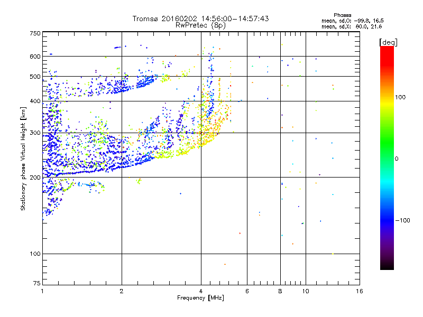Viewport: 423px width, 317px height.
Task: Click the x-axis label '1'
Action: click(42, 291)
